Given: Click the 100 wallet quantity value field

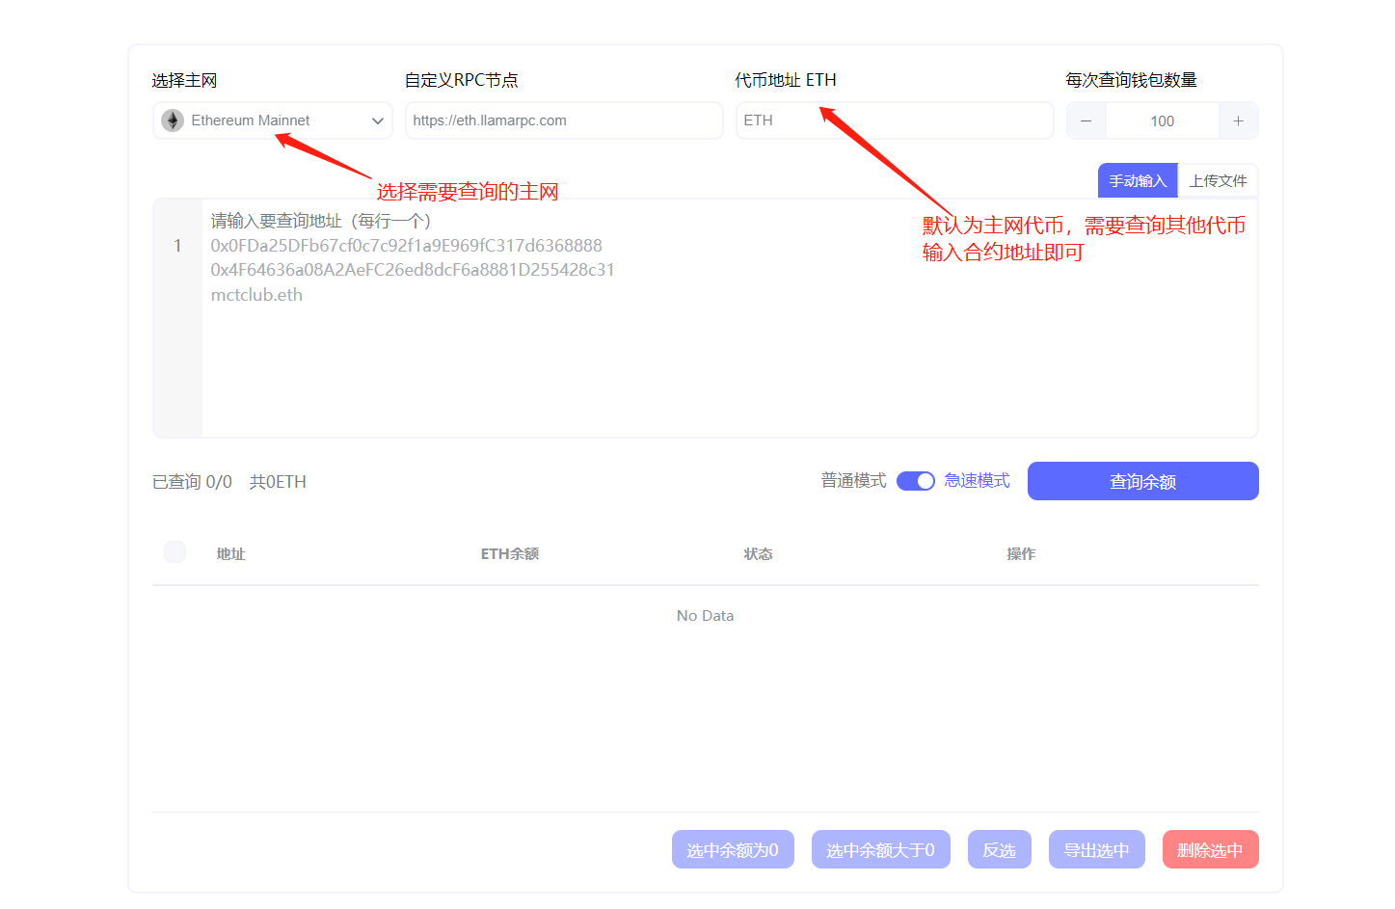Looking at the screenshot, I should pyautogui.click(x=1162, y=120).
